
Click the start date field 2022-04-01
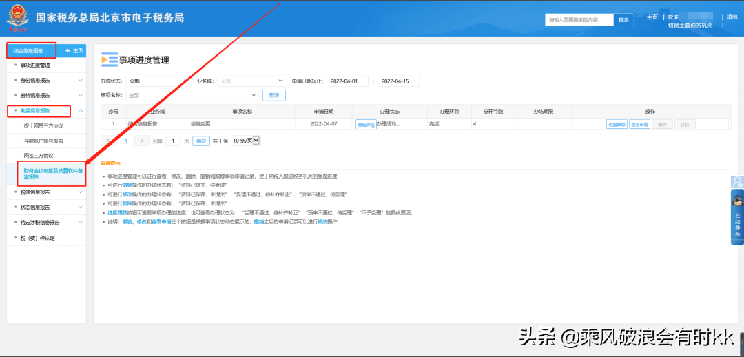tap(347, 81)
